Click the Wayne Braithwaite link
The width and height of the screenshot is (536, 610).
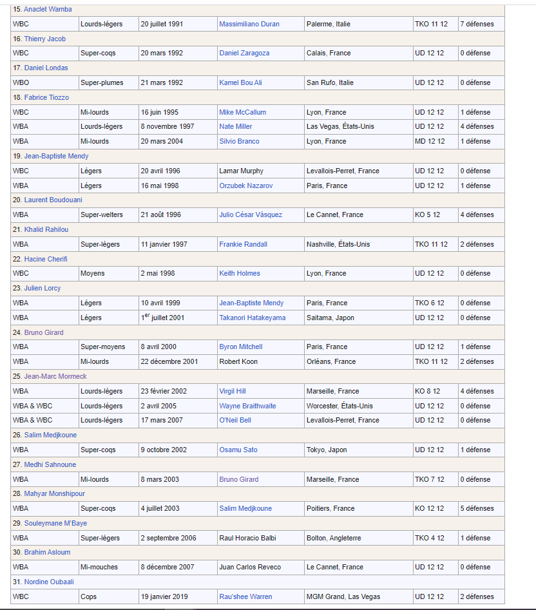(x=247, y=406)
